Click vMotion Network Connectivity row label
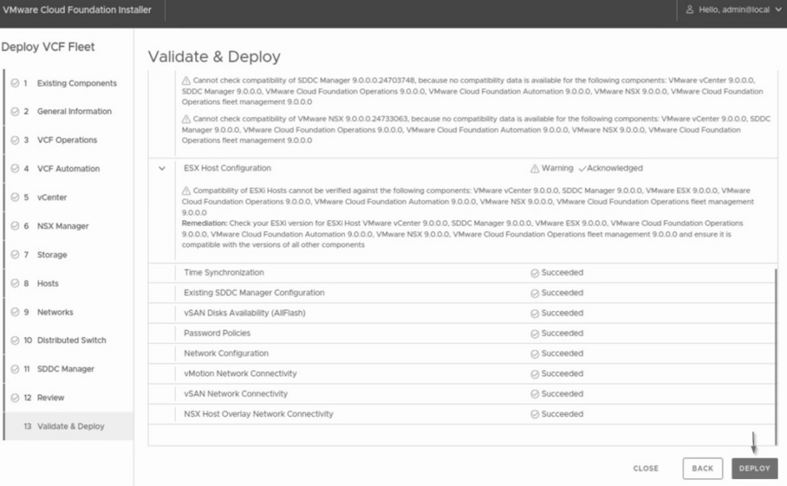 (x=240, y=374)
